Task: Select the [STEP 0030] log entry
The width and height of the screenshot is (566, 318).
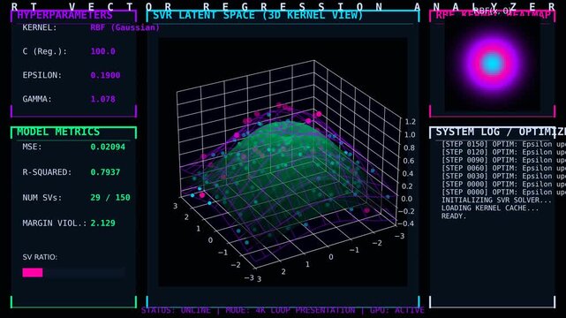Action: pyautogui.click(x=503, y=176)
